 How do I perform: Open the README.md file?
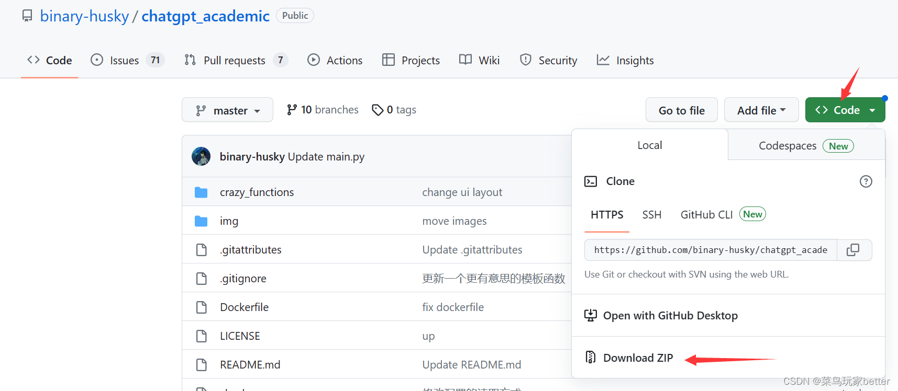(250, 365)
